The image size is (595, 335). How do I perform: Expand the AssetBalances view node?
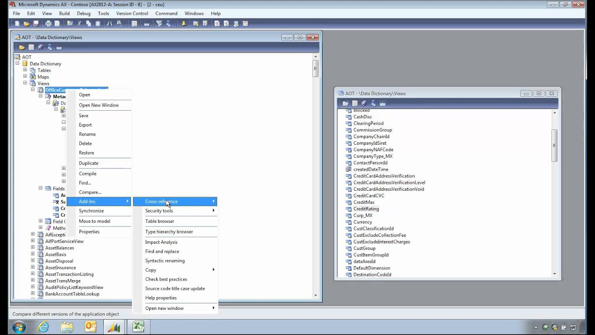tap(33, 248)
